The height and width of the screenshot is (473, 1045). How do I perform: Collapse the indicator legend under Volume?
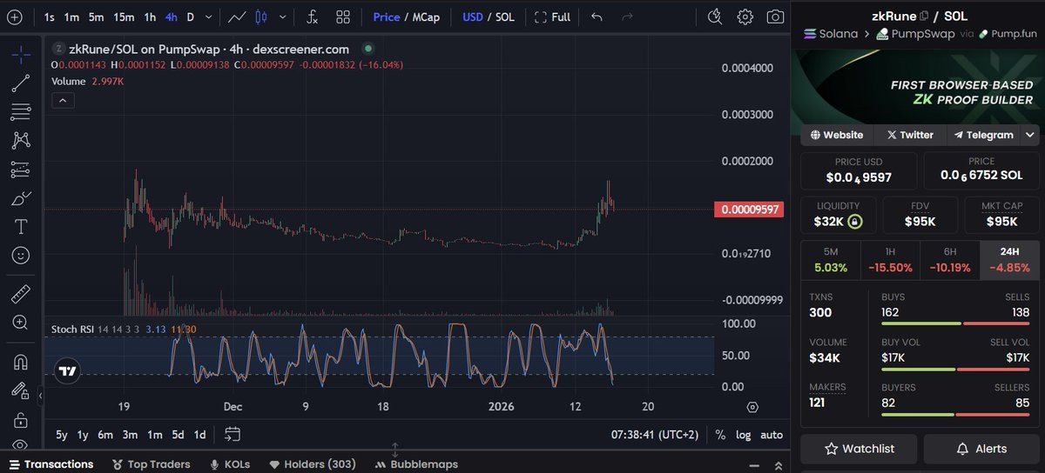click(63, 100)
